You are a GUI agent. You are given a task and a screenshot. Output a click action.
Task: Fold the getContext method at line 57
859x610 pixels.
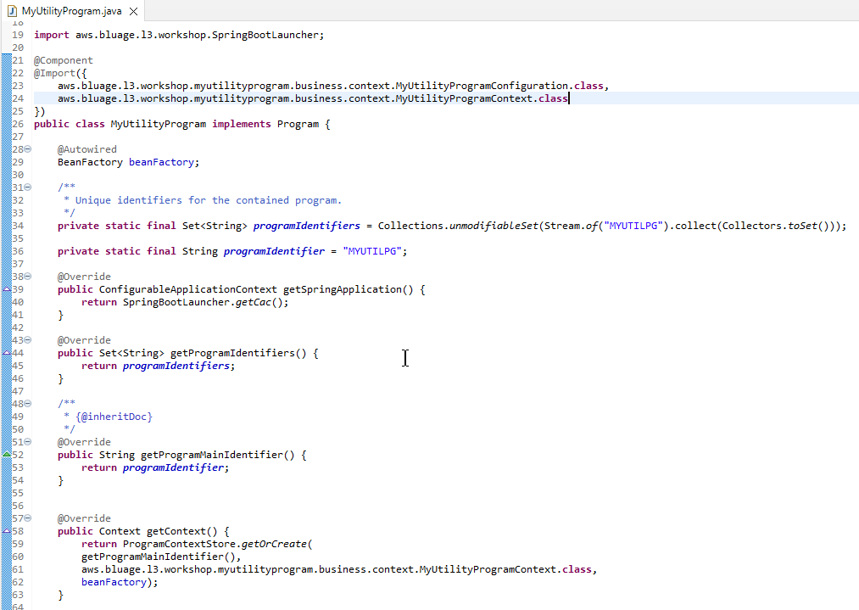pos(28,518)
